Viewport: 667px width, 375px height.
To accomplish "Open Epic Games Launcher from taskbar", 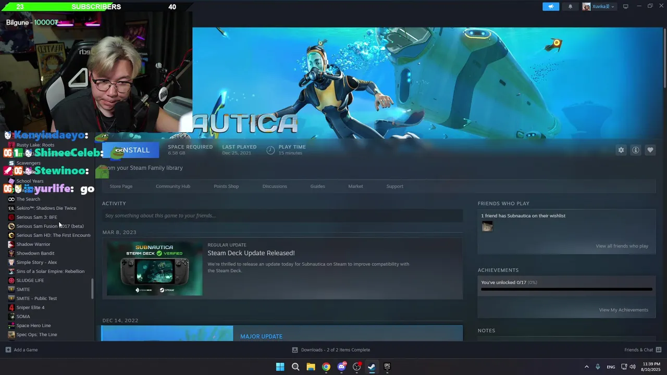I will point(387,367).
